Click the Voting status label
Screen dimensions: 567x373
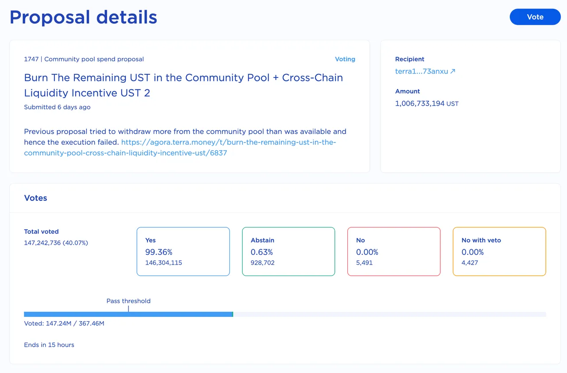pos(345,59)
